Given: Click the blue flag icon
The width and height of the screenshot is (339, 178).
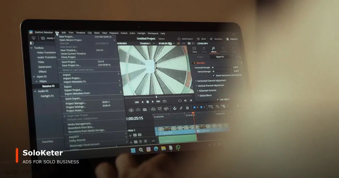Looking at the screenshot, I should click(195, 107).
